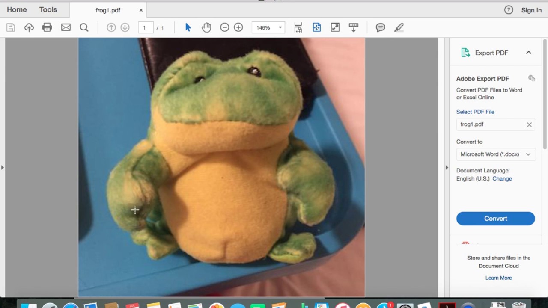Viewport: 548px width, 308px height.
Task: Expand the left navigation pane arrow
Action: coord(2,167)
